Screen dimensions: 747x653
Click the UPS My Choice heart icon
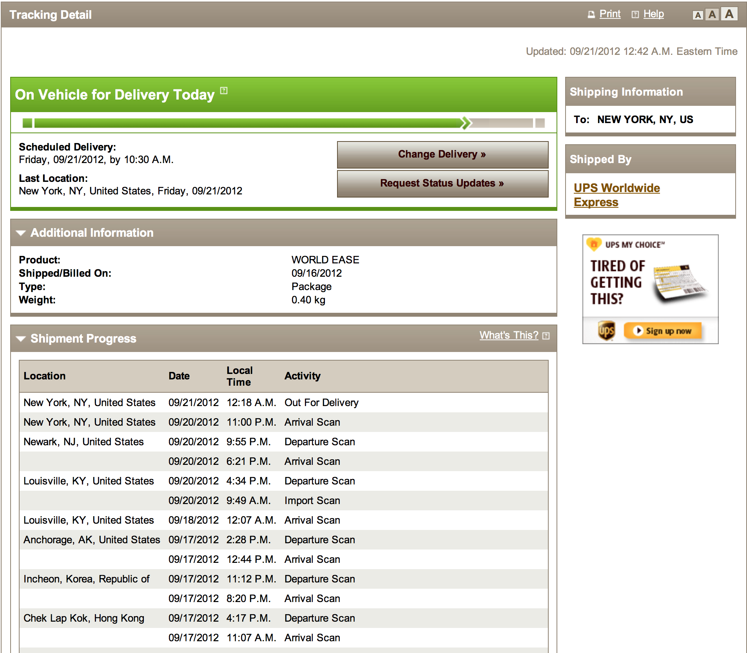tap(594, 244)
